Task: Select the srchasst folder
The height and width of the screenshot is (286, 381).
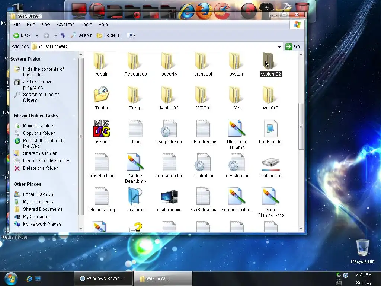Action: click(x=203, y=64)
